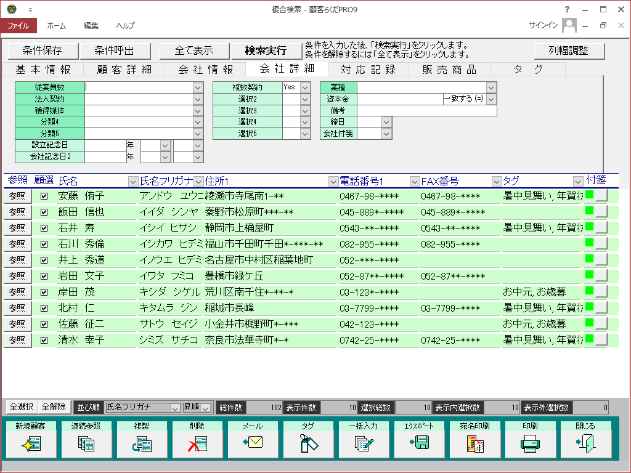
Task: Expand the 従業員数 dropdown
Action: click(x=198, y=87)
